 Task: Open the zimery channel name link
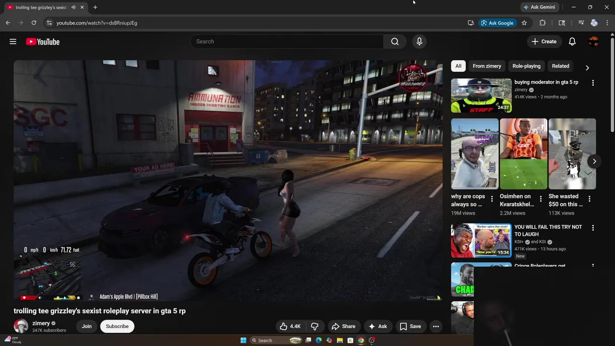pyautogui.click(x=41, y=323)
